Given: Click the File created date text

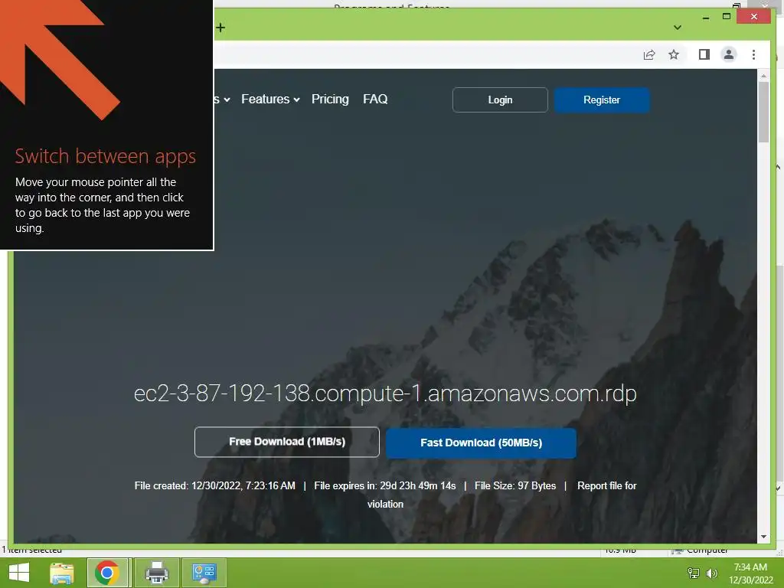Looking at the screenshot, I should [215, 486].
